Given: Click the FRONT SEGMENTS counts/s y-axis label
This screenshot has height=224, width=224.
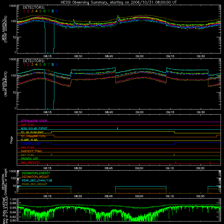Looking at the screenshot, I should (4, 29).
